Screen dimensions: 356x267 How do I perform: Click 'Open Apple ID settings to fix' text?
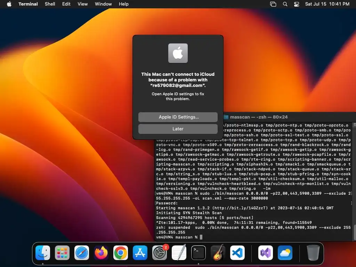click(178, 94)
